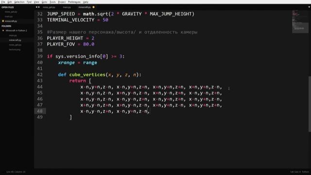Click the PLAYER_HEIGHT variable name
The width and height of the screenshot is (311, 175).
(x=65, y=38)
